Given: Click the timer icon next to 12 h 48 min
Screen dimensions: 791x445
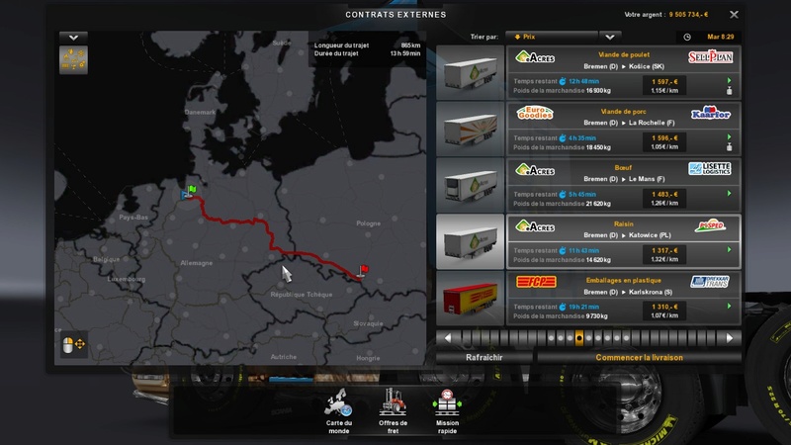Looking at the screenshot, I should pos(563,81).
